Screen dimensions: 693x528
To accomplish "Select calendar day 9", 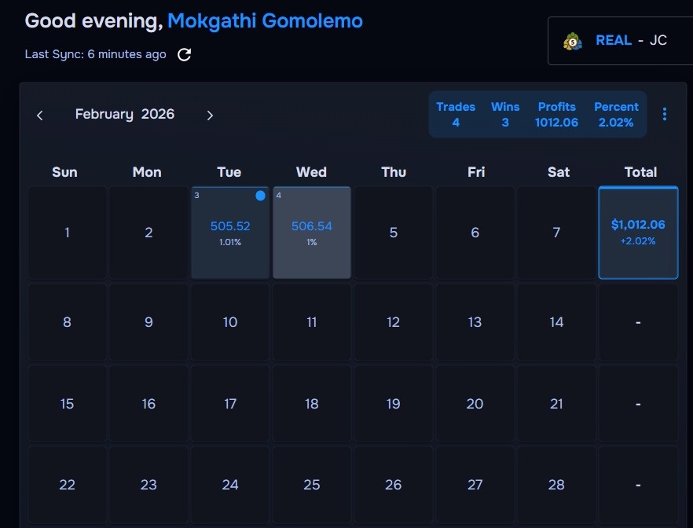I will (x=148, y=322).
